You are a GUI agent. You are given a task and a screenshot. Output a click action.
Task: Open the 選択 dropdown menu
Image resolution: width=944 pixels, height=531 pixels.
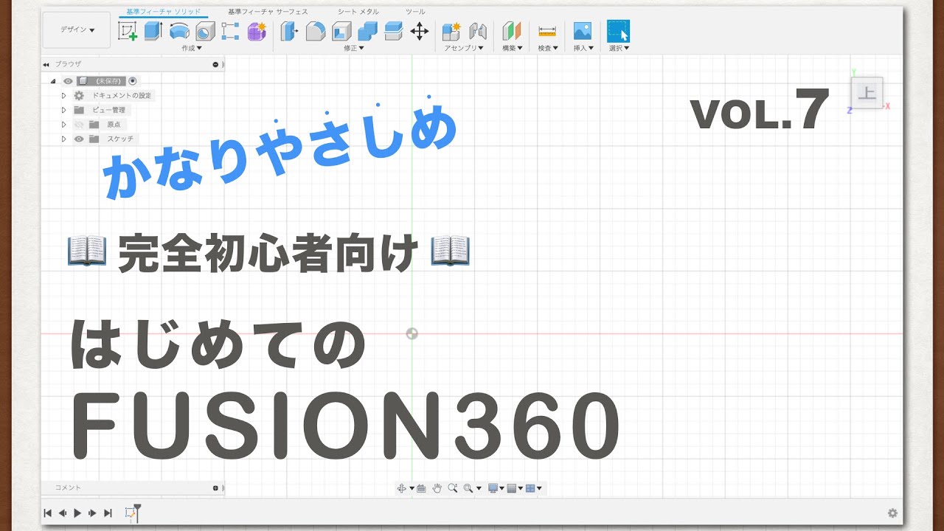(619, 48)
